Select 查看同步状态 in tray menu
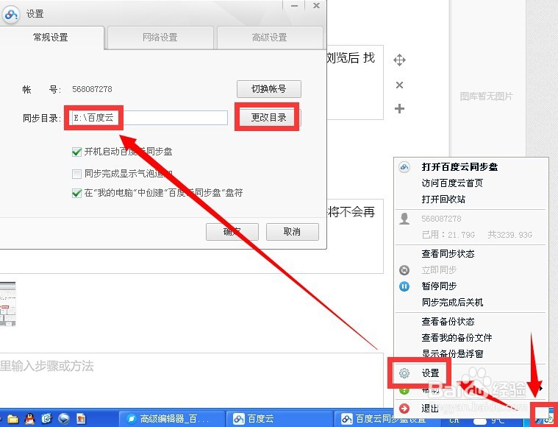558x427 pixels. (x=448, y=254)
